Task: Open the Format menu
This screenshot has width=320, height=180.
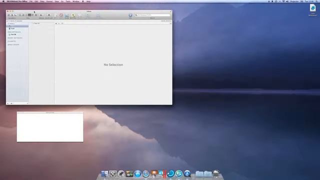Action: click(x=49, y=1)
